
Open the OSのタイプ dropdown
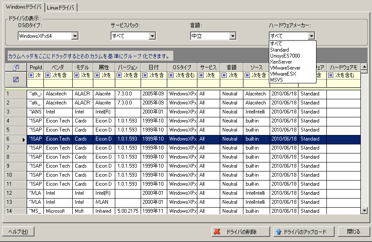click(75, 36)
